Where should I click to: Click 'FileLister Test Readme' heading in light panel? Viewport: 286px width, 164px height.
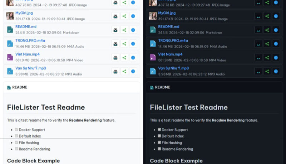46,107
